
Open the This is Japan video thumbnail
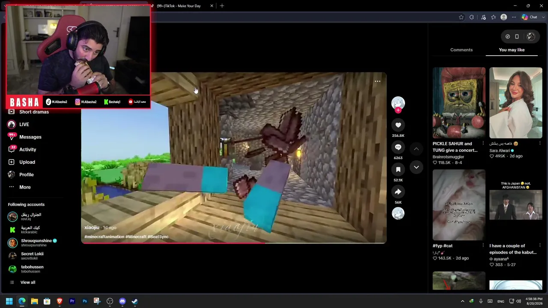click(516, 205)
